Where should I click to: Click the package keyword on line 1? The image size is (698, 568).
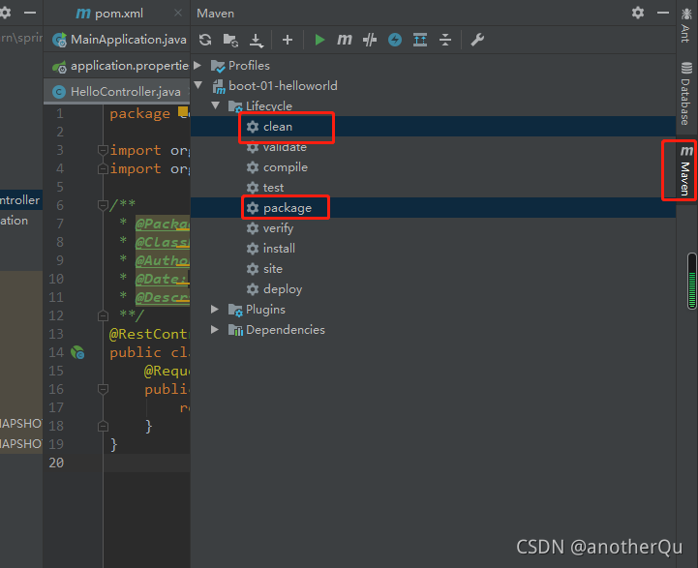point(139,114)
